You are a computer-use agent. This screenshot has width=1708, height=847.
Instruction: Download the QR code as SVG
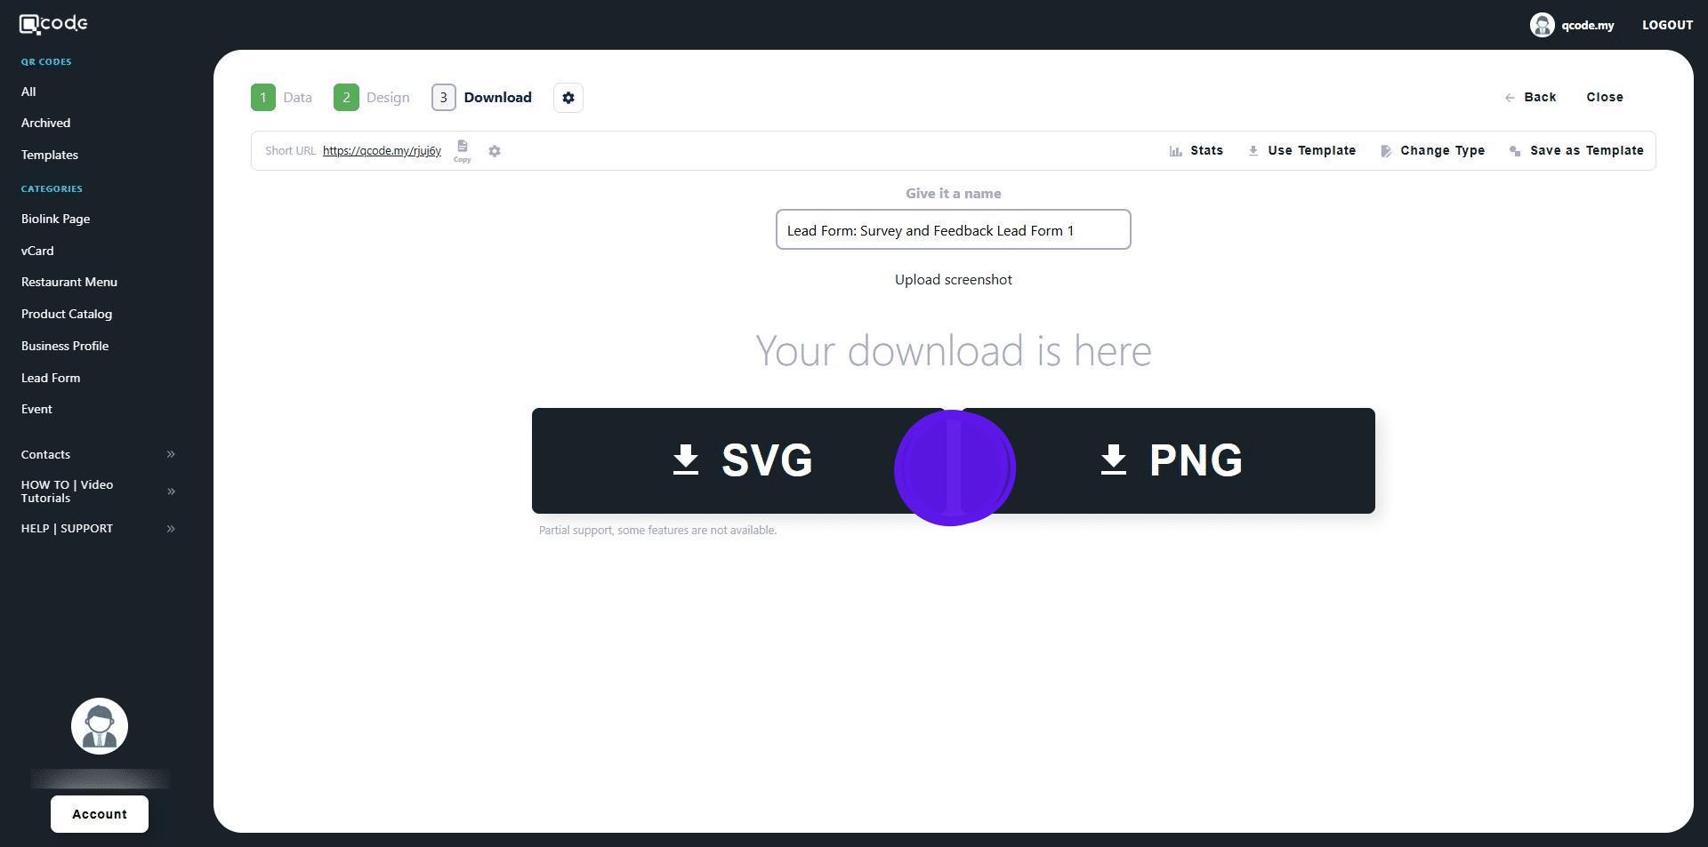click(742, 460)
